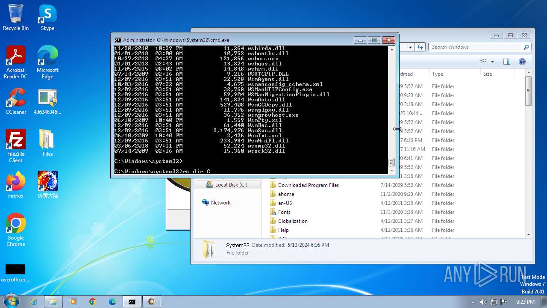
Task: Select the 436346346 executable on desktop
Action: pyautogui.click(x=47, y=101)
